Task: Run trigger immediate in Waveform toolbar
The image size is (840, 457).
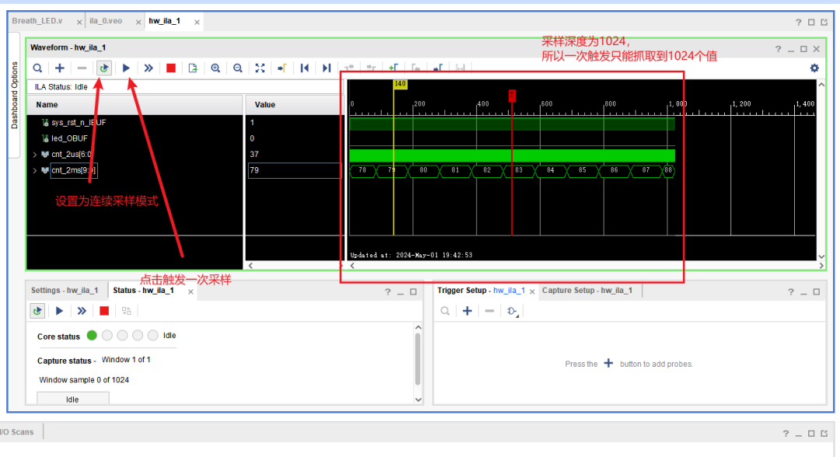Action: tap(149, 68)
